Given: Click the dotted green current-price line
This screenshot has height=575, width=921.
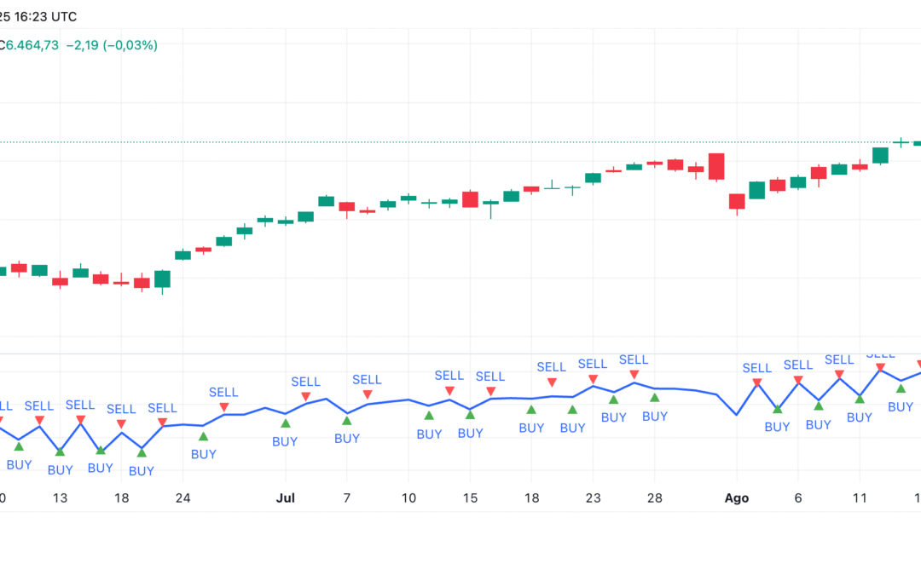Looking at the screenshot, I should [426, 142].
